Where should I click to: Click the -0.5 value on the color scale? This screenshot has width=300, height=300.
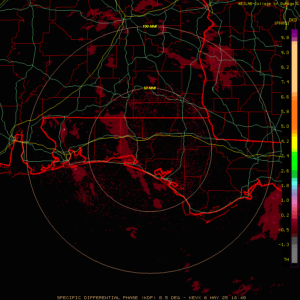coord(284,230)
